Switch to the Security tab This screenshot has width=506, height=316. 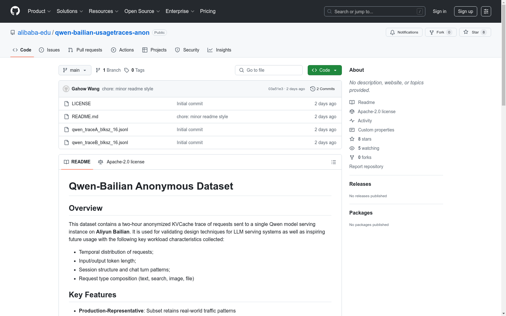(187, 50)
